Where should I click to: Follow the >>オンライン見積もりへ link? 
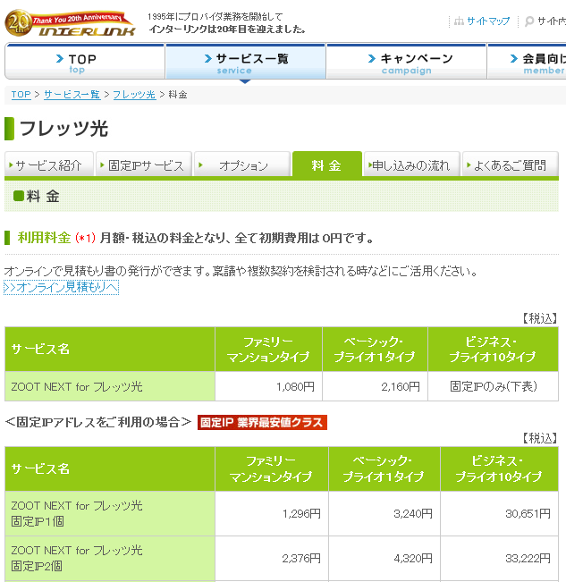[x=61, y=287]
